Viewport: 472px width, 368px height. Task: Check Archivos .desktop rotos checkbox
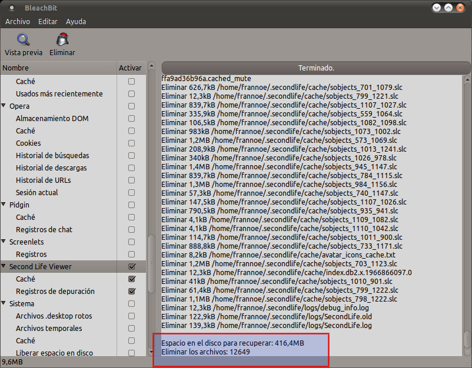pyautogui.click(x=131, y=316)
